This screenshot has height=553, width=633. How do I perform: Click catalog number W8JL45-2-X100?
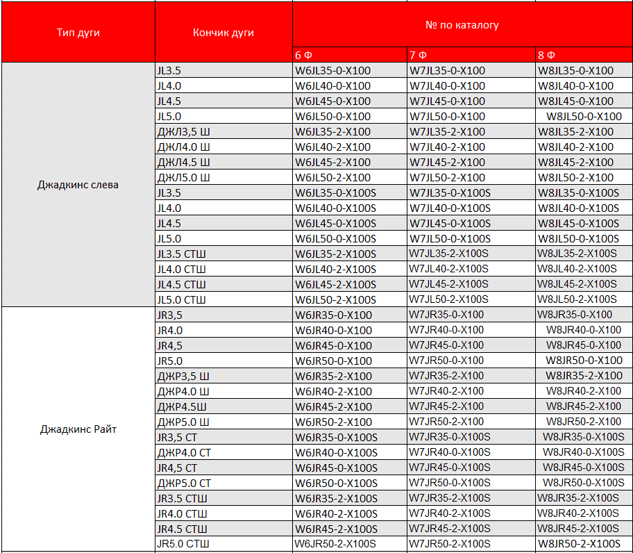click(575, 163)
